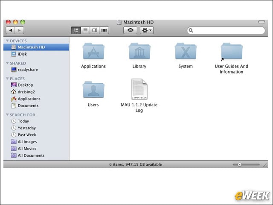The width and height of the screenshot is (273, 205).
Task: Open Desktop in sidebar Places
Action: (x=36, y=85)
